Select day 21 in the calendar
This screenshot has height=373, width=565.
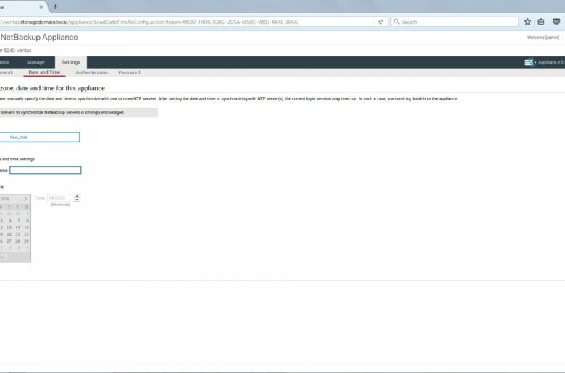[x=17, y=234]
